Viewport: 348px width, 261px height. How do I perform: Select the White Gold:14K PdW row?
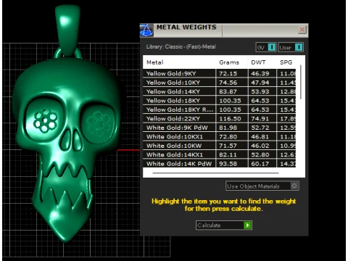coord(219,164)
